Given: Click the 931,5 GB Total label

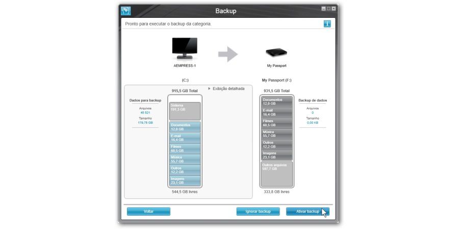Looking at the screenshot, I should 276,91.
